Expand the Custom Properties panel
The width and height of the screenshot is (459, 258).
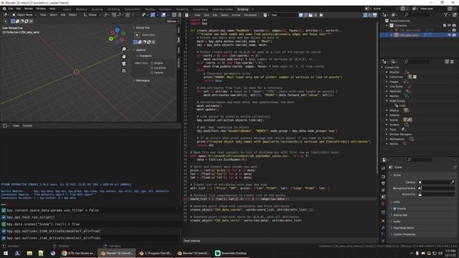click(404, 234)
